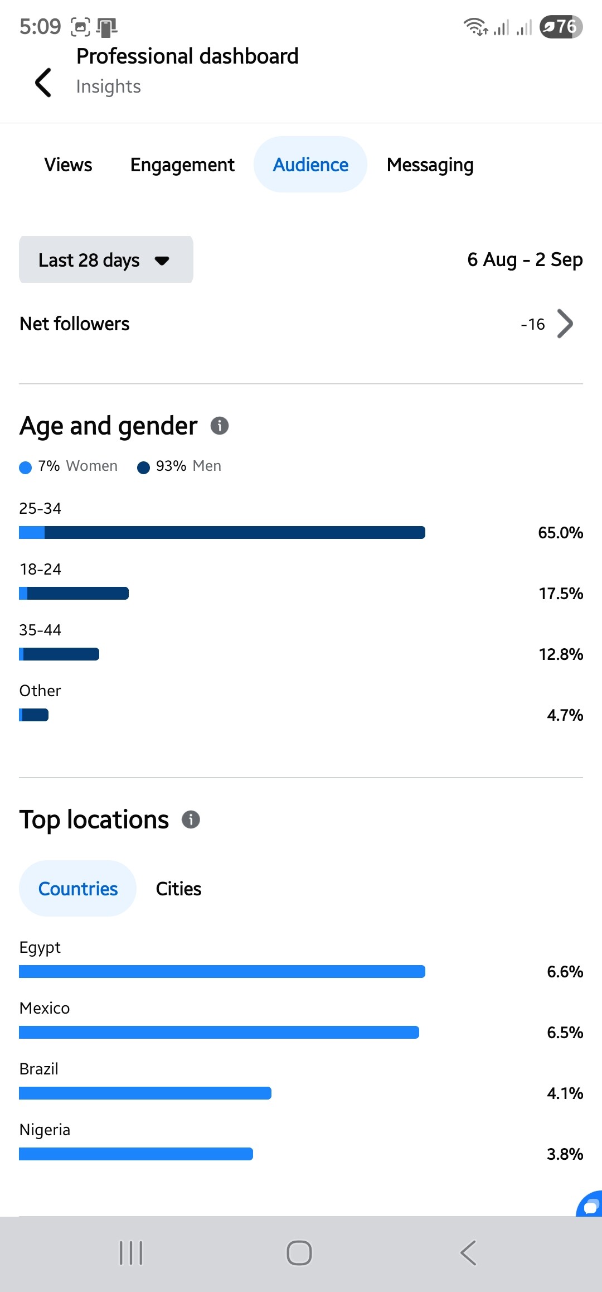Tap the Android recent apps icon
The width and height of the screenshot is (602, 1292).
[x=132, y=1253]
